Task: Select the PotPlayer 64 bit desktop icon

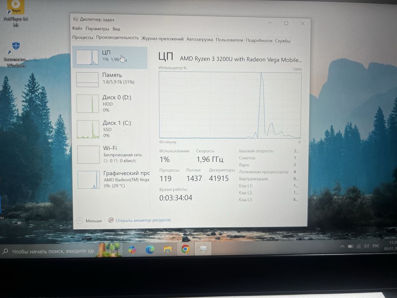Action: [16, 13]
